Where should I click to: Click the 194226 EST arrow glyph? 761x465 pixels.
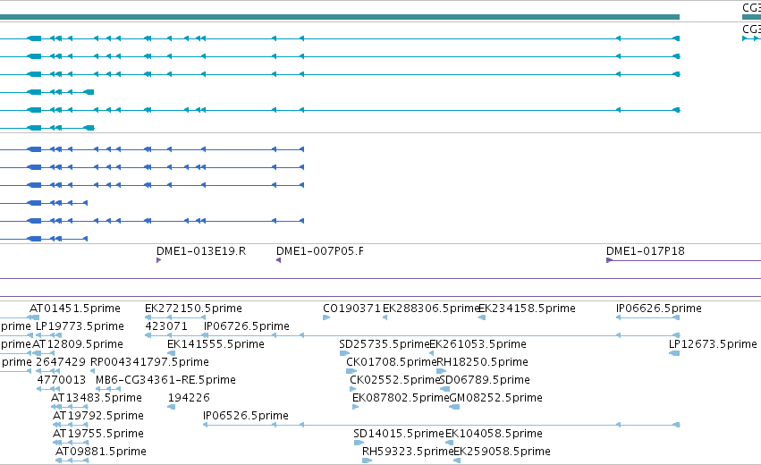[x=172, y=407]
